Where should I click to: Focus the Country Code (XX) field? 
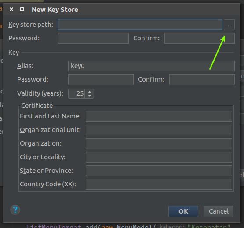coord(159,185)
